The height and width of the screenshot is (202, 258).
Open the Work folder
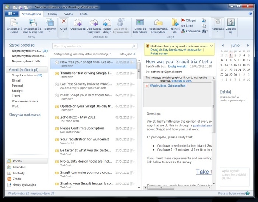[x=15, y=106]
